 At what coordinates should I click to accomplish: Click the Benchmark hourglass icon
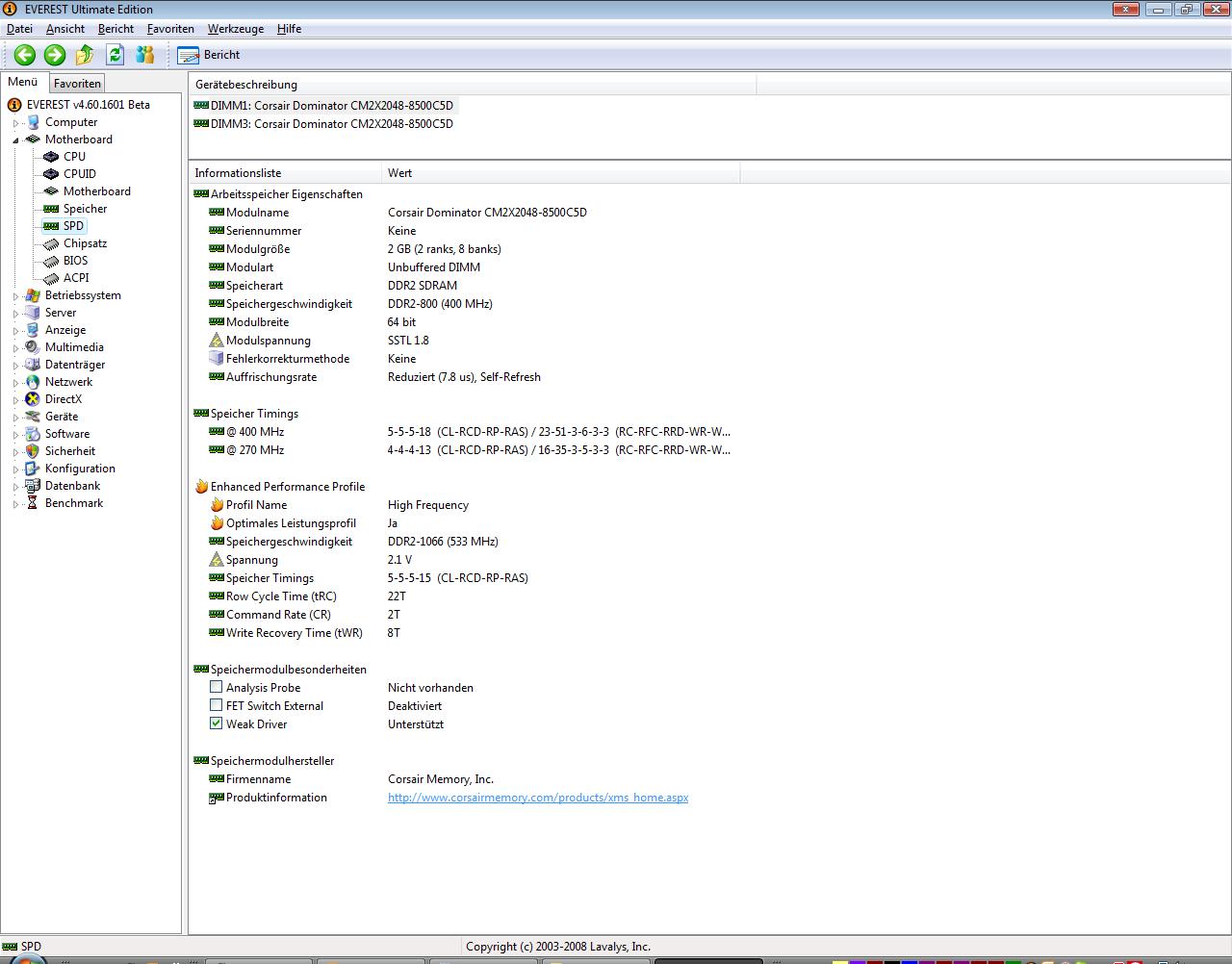coord(33,503)
